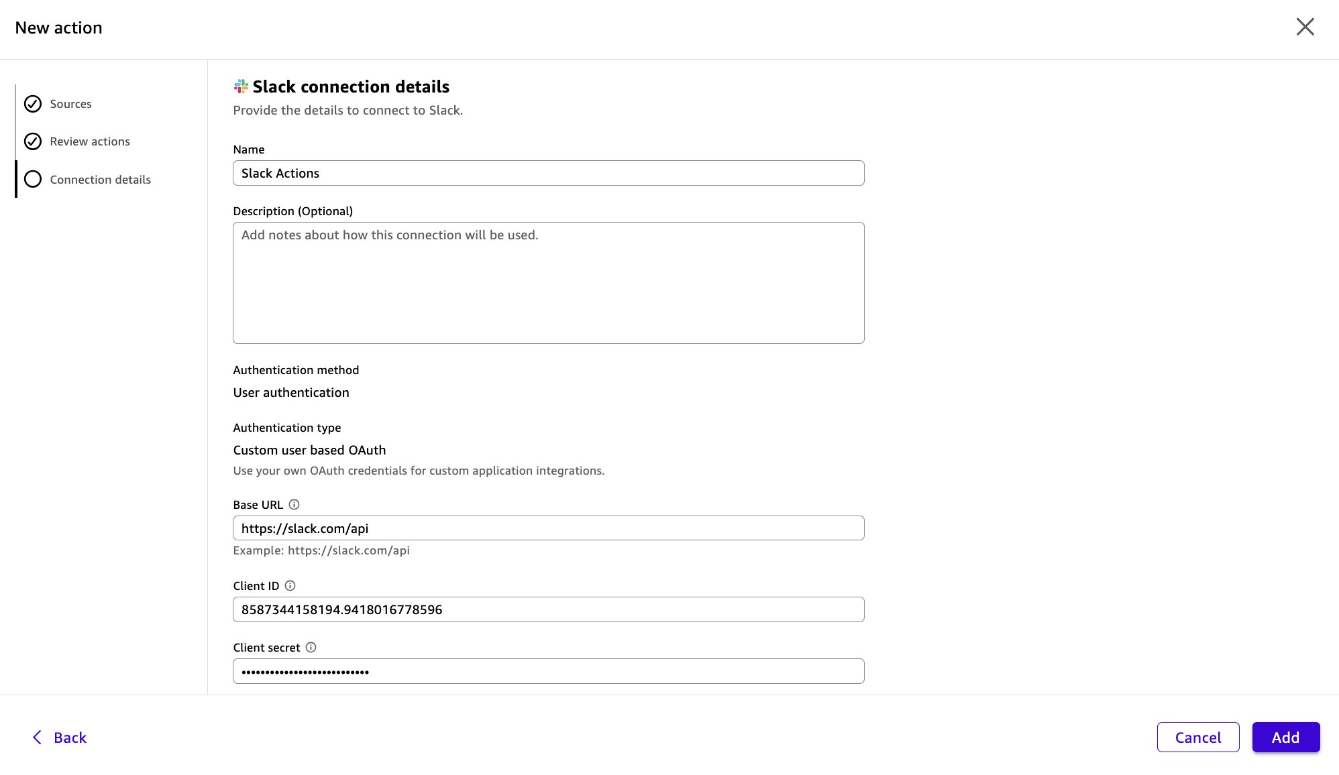Click the info icon beside Client ID
This screenshot has height=775, width=1339.
pyautogui.click(x=290, y=586)
